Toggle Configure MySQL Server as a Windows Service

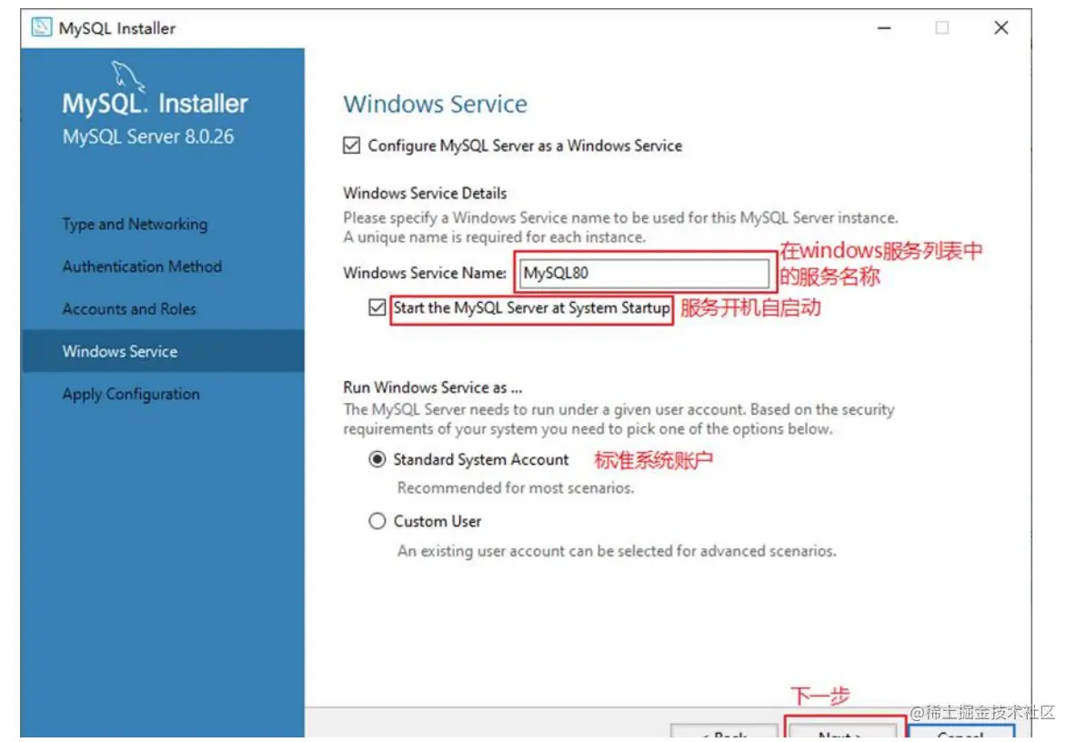pos(351,145)
